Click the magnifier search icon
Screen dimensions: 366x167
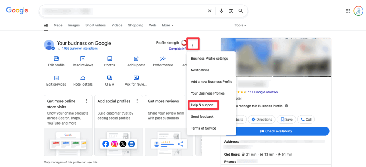241,11
